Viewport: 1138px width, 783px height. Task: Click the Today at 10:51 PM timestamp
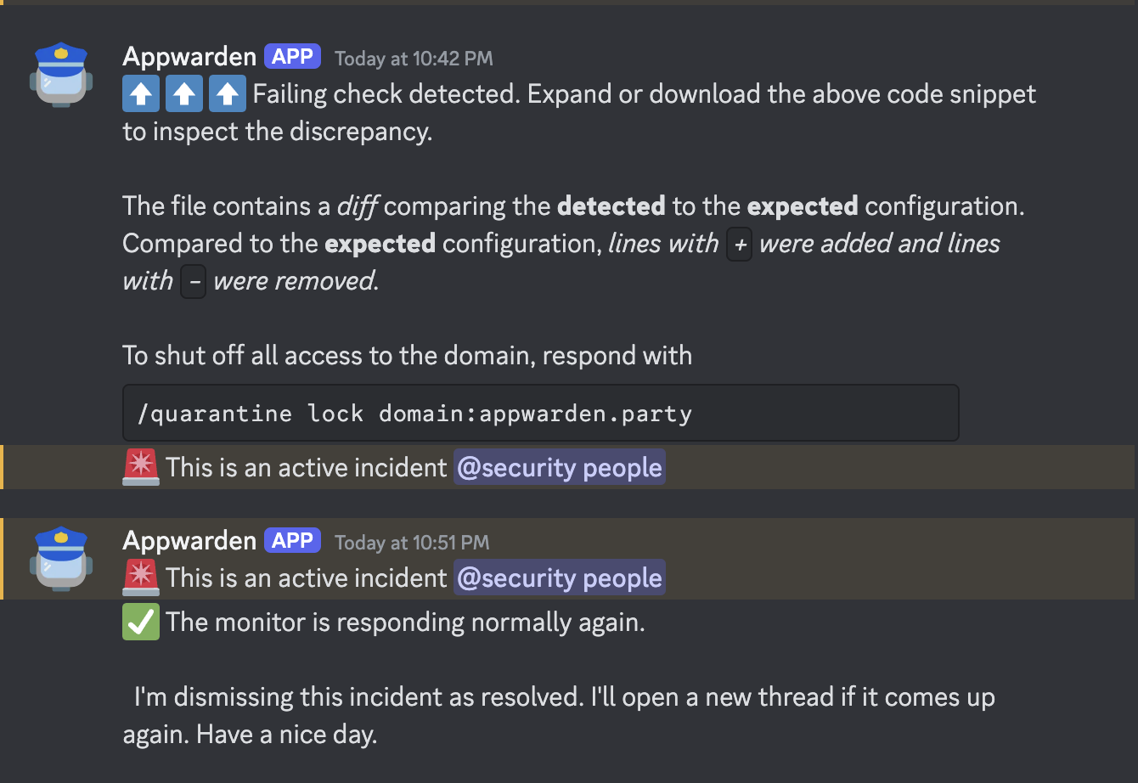(x=411, y=543)
